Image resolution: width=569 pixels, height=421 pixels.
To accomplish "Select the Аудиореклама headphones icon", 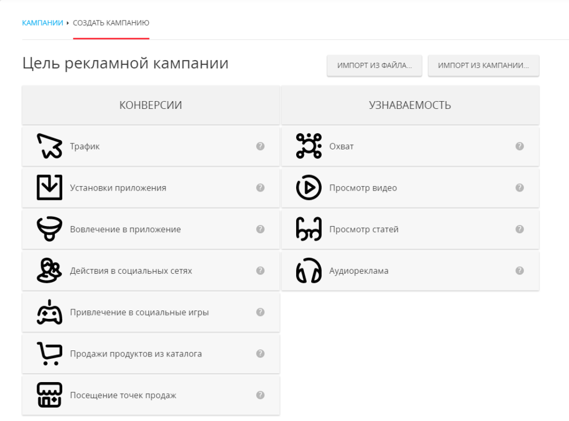I will coord(309,270).
